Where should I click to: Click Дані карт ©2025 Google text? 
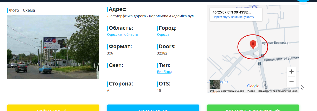click(x=230, y=91)
